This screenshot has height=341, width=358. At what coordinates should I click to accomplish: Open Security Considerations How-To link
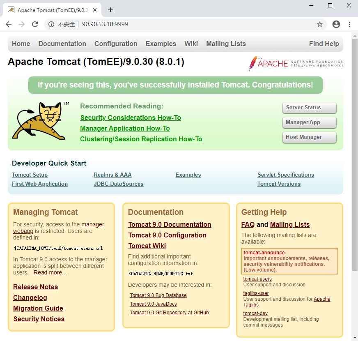(131, 118)
